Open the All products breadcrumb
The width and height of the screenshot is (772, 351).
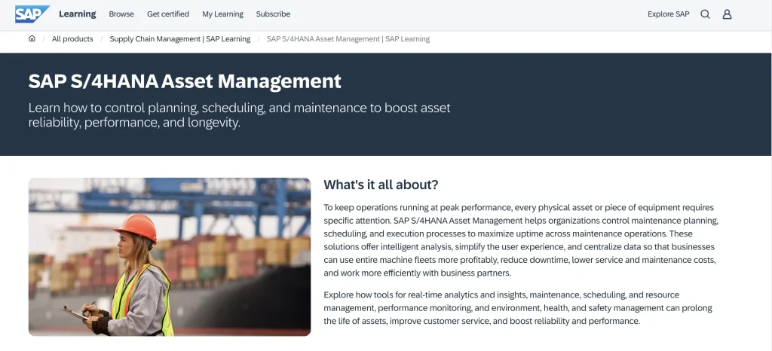pos(72,39)
